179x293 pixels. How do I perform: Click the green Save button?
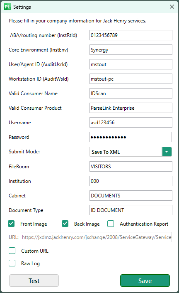pyautogui.click(x=145, y=281)
